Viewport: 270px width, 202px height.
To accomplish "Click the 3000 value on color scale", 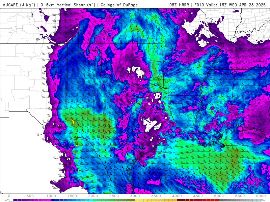I will click(135, 196).
